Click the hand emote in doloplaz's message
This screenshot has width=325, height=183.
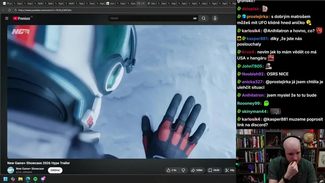(265, 9)
